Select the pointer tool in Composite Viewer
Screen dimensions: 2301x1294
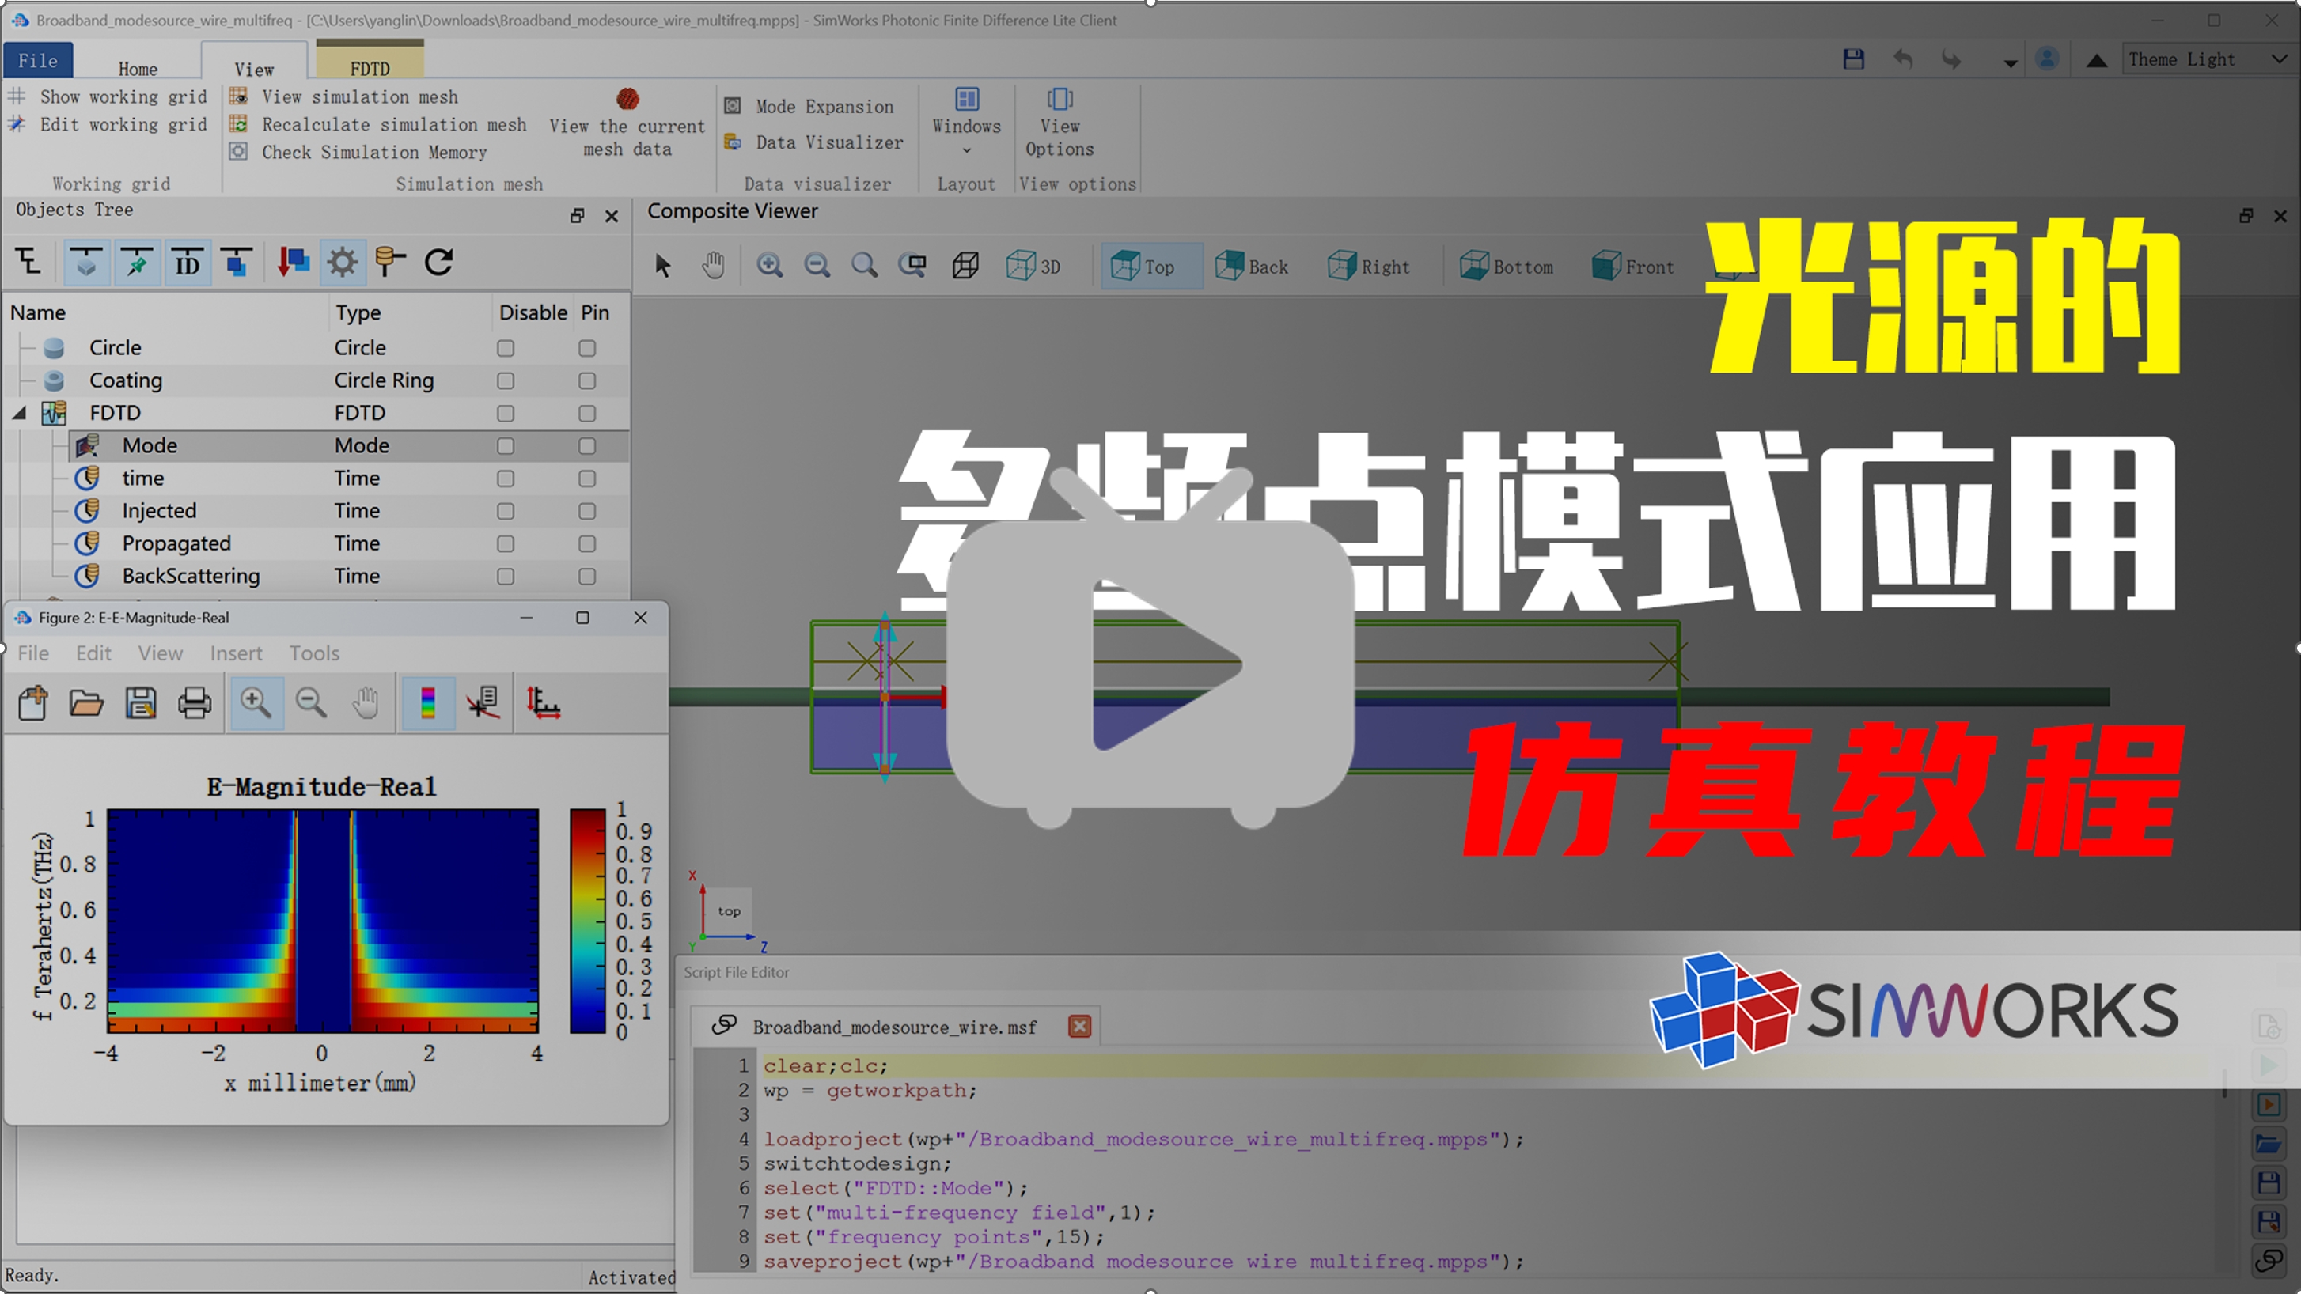coord(663,266)
